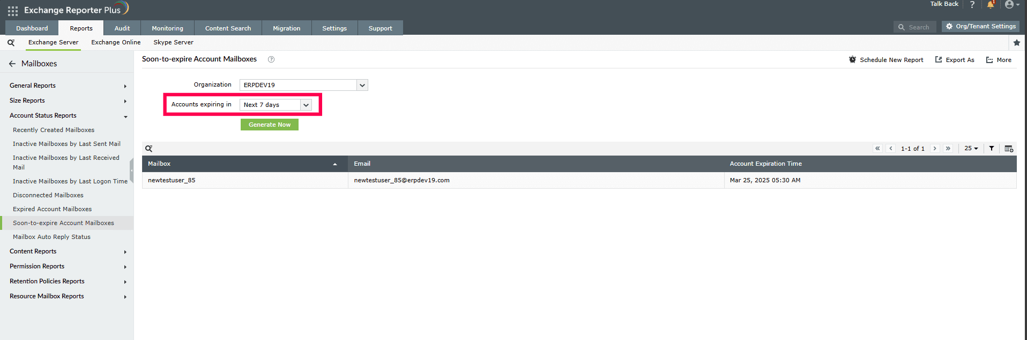Click the table search magnifier icon
Viewport: 1027px width, 340px height.
(x=149, y=149)
